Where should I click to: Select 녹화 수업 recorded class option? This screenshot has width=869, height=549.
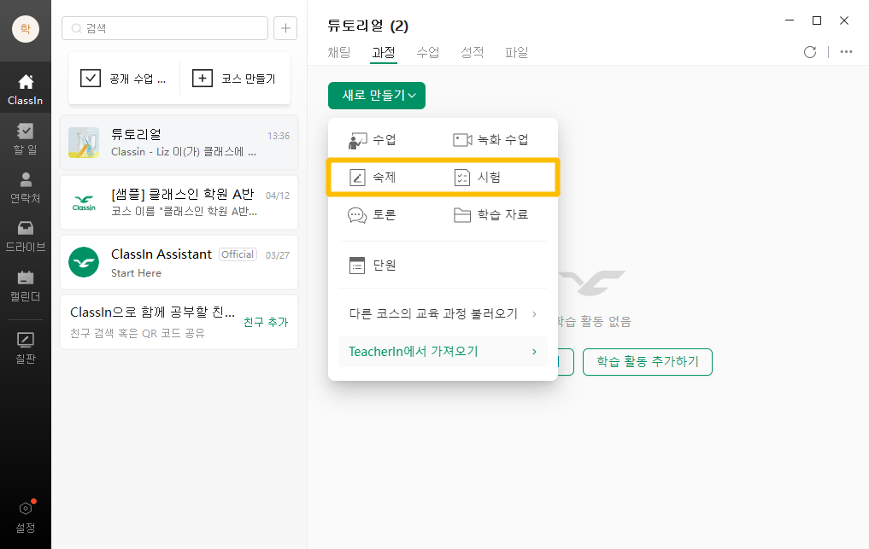[x=490, y=140]
